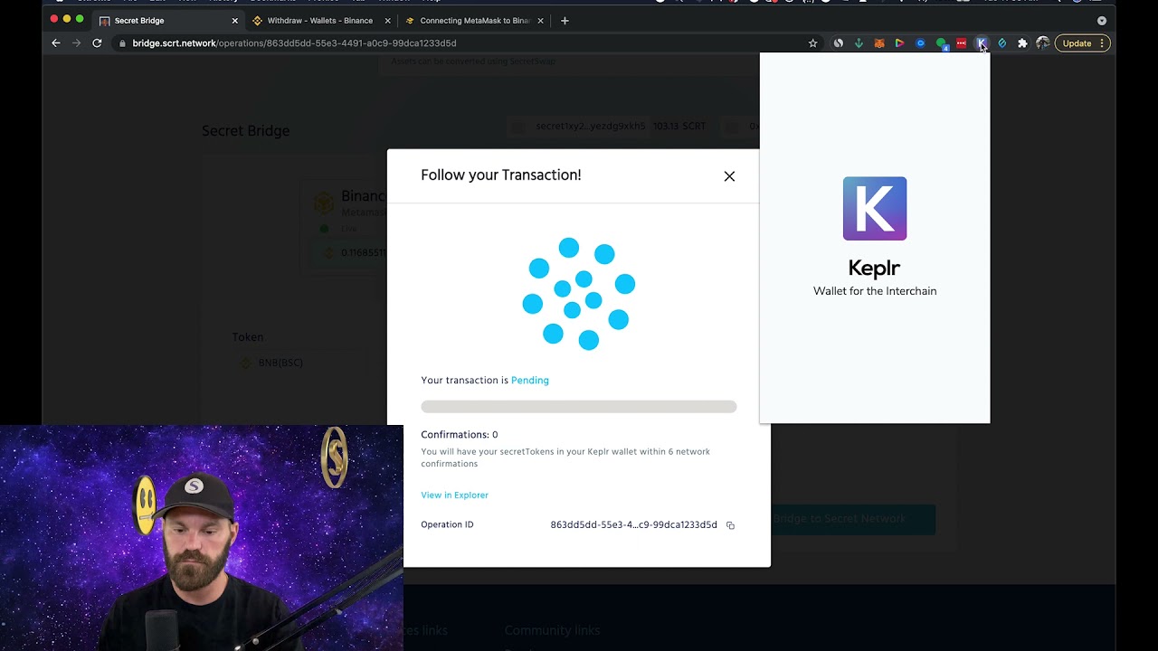1158x651 pixels.
Task: Open the gray S circle extension icon
Action: (839, 43)
